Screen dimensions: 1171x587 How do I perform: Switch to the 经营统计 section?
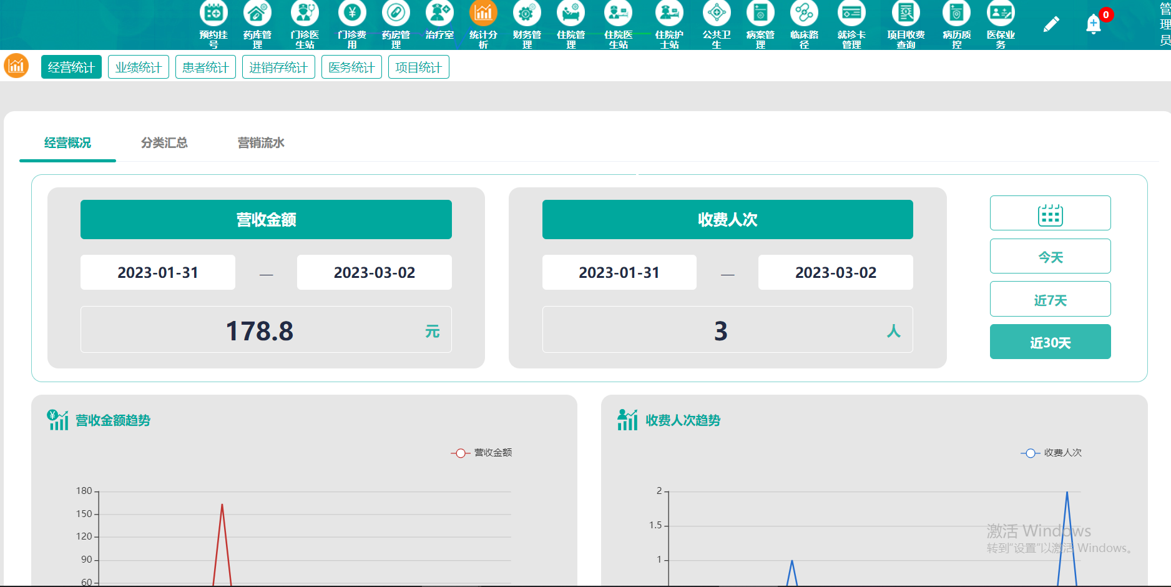[x=71, y=67]
